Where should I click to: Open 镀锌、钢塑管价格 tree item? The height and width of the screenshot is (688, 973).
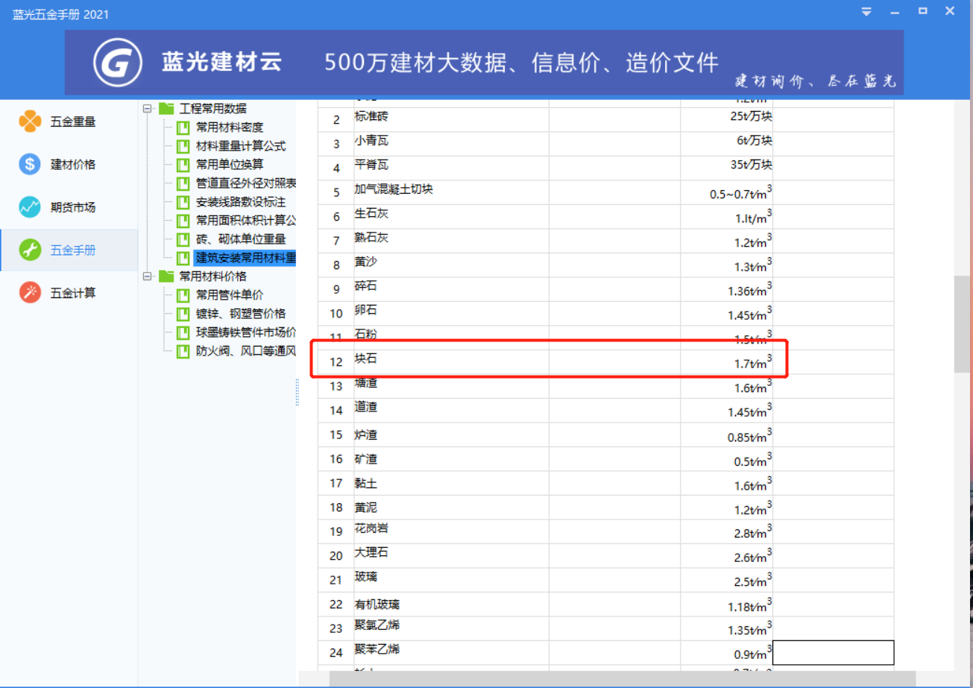(241, 314)
